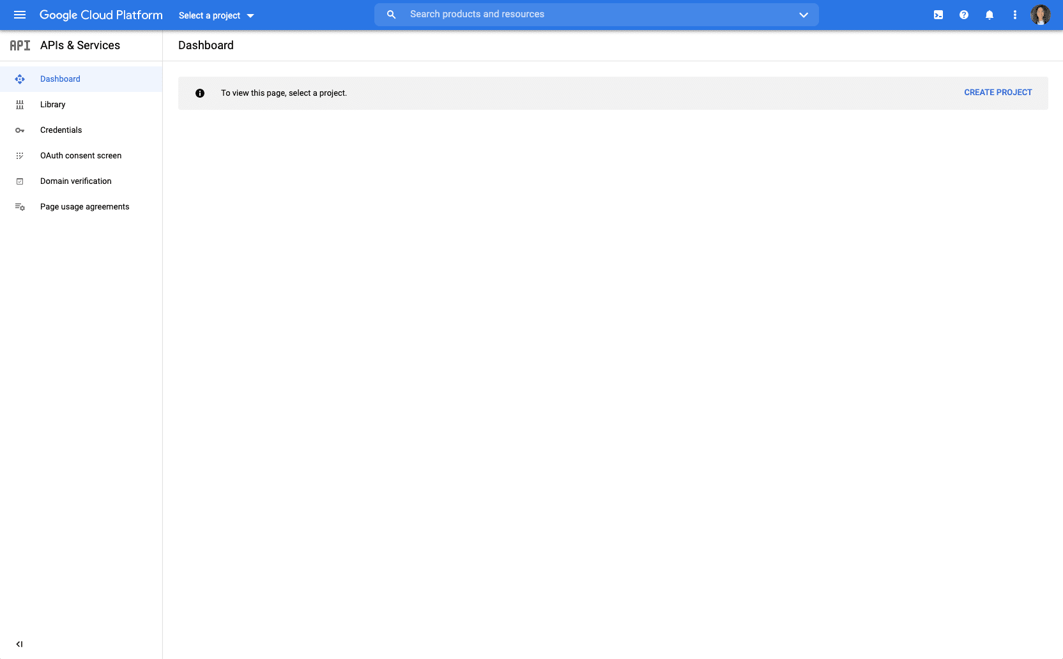Show notifications bell icon
The image size is (1063, 659).
coord(989,15)
